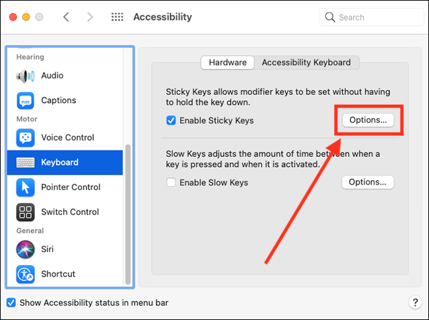The width and height of the screenshot is (429, 320).
Task: Open help with the question mark button
Action: (x=415, y=303)
